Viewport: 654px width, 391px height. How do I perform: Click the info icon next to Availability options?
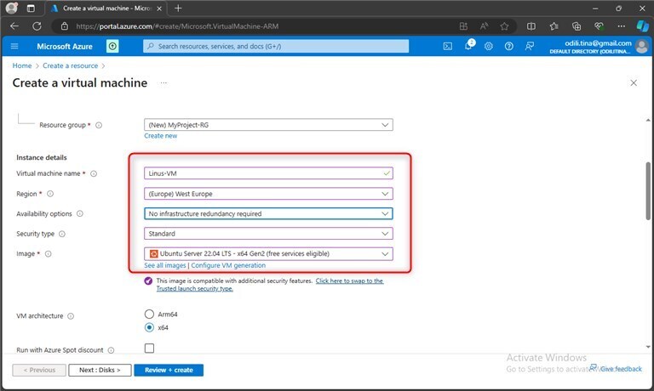(80, 213)
